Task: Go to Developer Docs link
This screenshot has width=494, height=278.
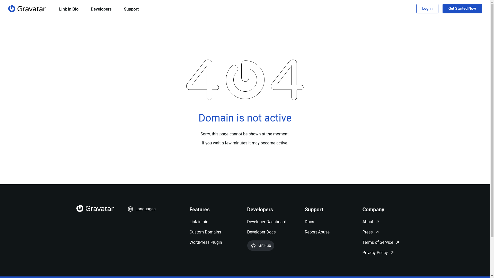Action: tap(261, 232)
